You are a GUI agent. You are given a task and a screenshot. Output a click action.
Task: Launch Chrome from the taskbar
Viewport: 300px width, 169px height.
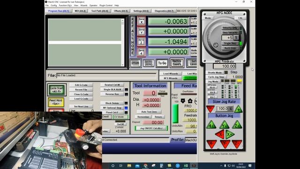(145, 166)
